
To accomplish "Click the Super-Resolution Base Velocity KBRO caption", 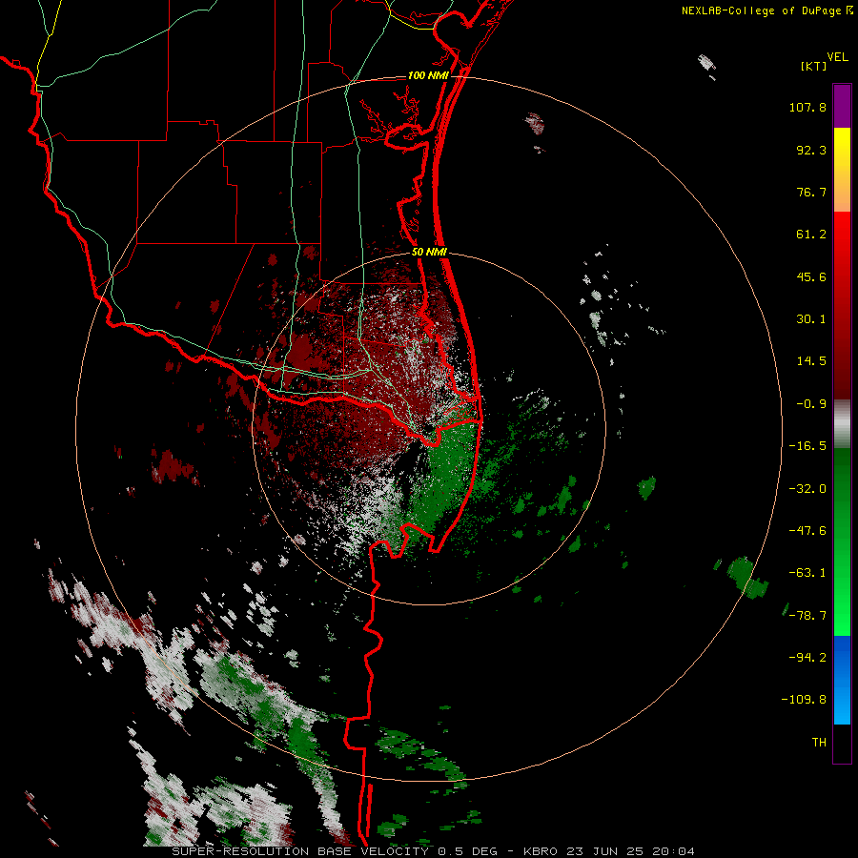I will (434, 851).
